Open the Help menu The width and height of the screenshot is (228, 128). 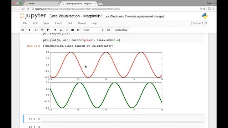(94, 23)
